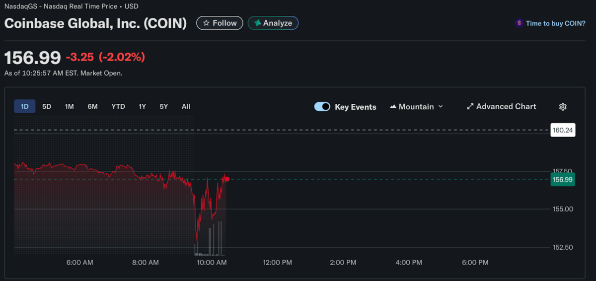Select the 1D time range tab
This screenshot has height=281, width=596.
coord(25,106)
